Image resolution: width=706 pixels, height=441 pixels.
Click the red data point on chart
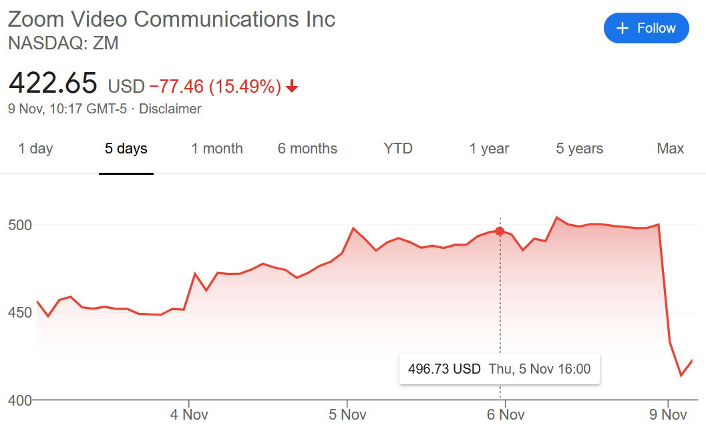click(x=500, y=231)
